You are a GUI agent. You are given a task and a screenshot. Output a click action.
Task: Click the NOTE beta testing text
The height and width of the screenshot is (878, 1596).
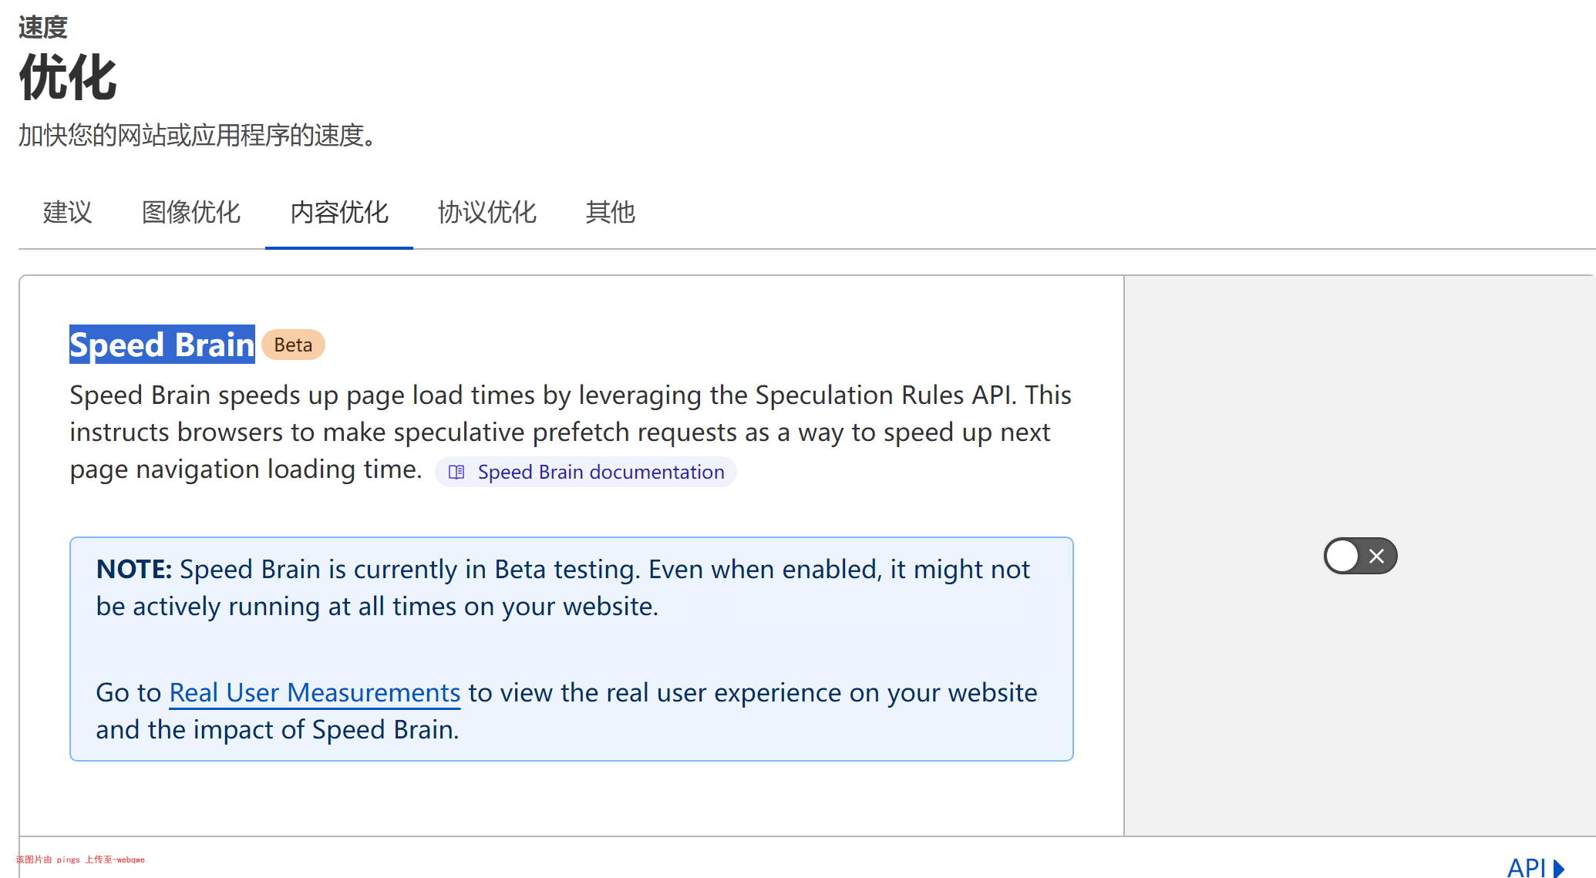coord(563,587)
